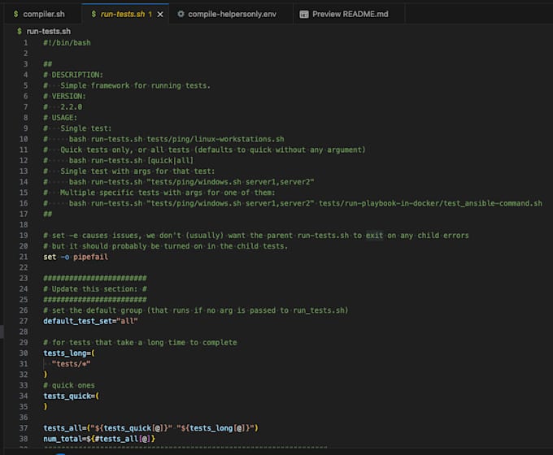
Task: Click the breadcrumb shell file icon
Action: (x=20, y=32)
